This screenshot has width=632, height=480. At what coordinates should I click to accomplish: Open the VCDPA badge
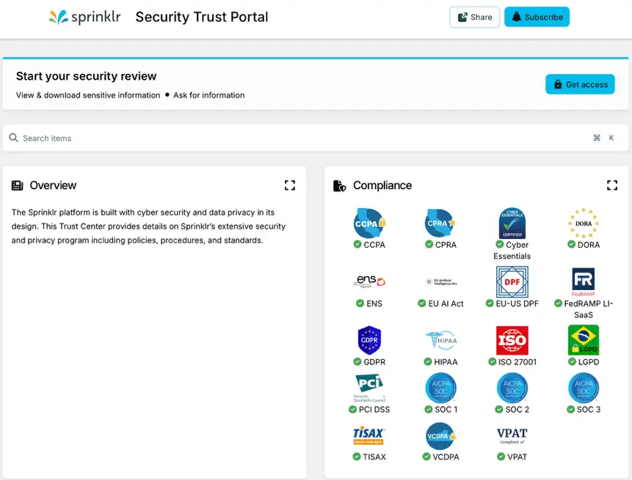[440, 436]
